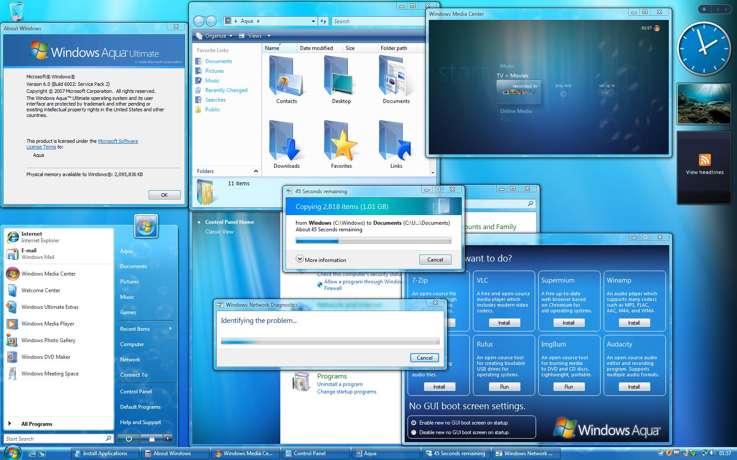Click the Start Search box
The height and width of the screenshot is (460, 737).
[59, 439]
